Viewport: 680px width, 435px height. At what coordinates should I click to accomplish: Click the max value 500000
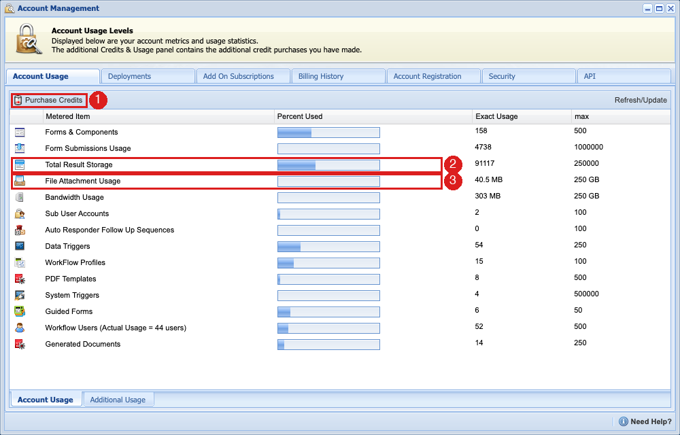tap(586, 294)
